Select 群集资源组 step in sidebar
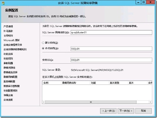The width and height of the screenshot is (157, 118). pos(9,68)
